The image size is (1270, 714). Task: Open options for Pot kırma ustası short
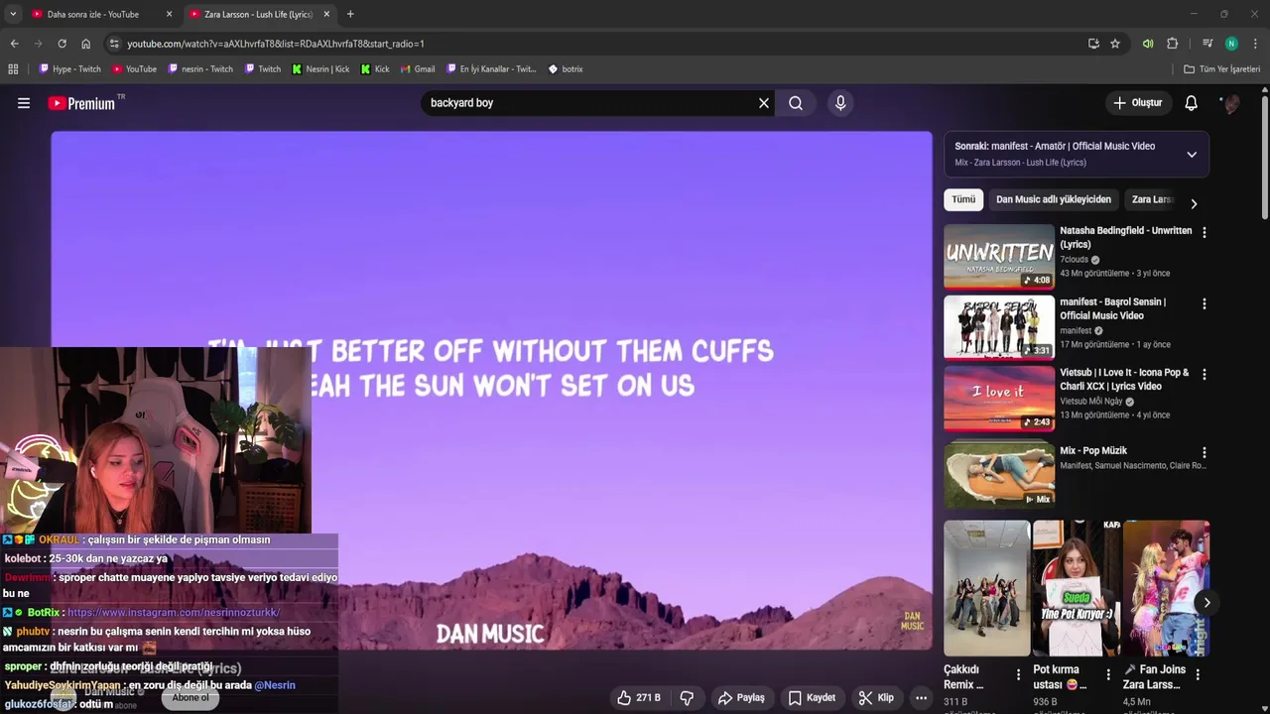coord(1108,674)
